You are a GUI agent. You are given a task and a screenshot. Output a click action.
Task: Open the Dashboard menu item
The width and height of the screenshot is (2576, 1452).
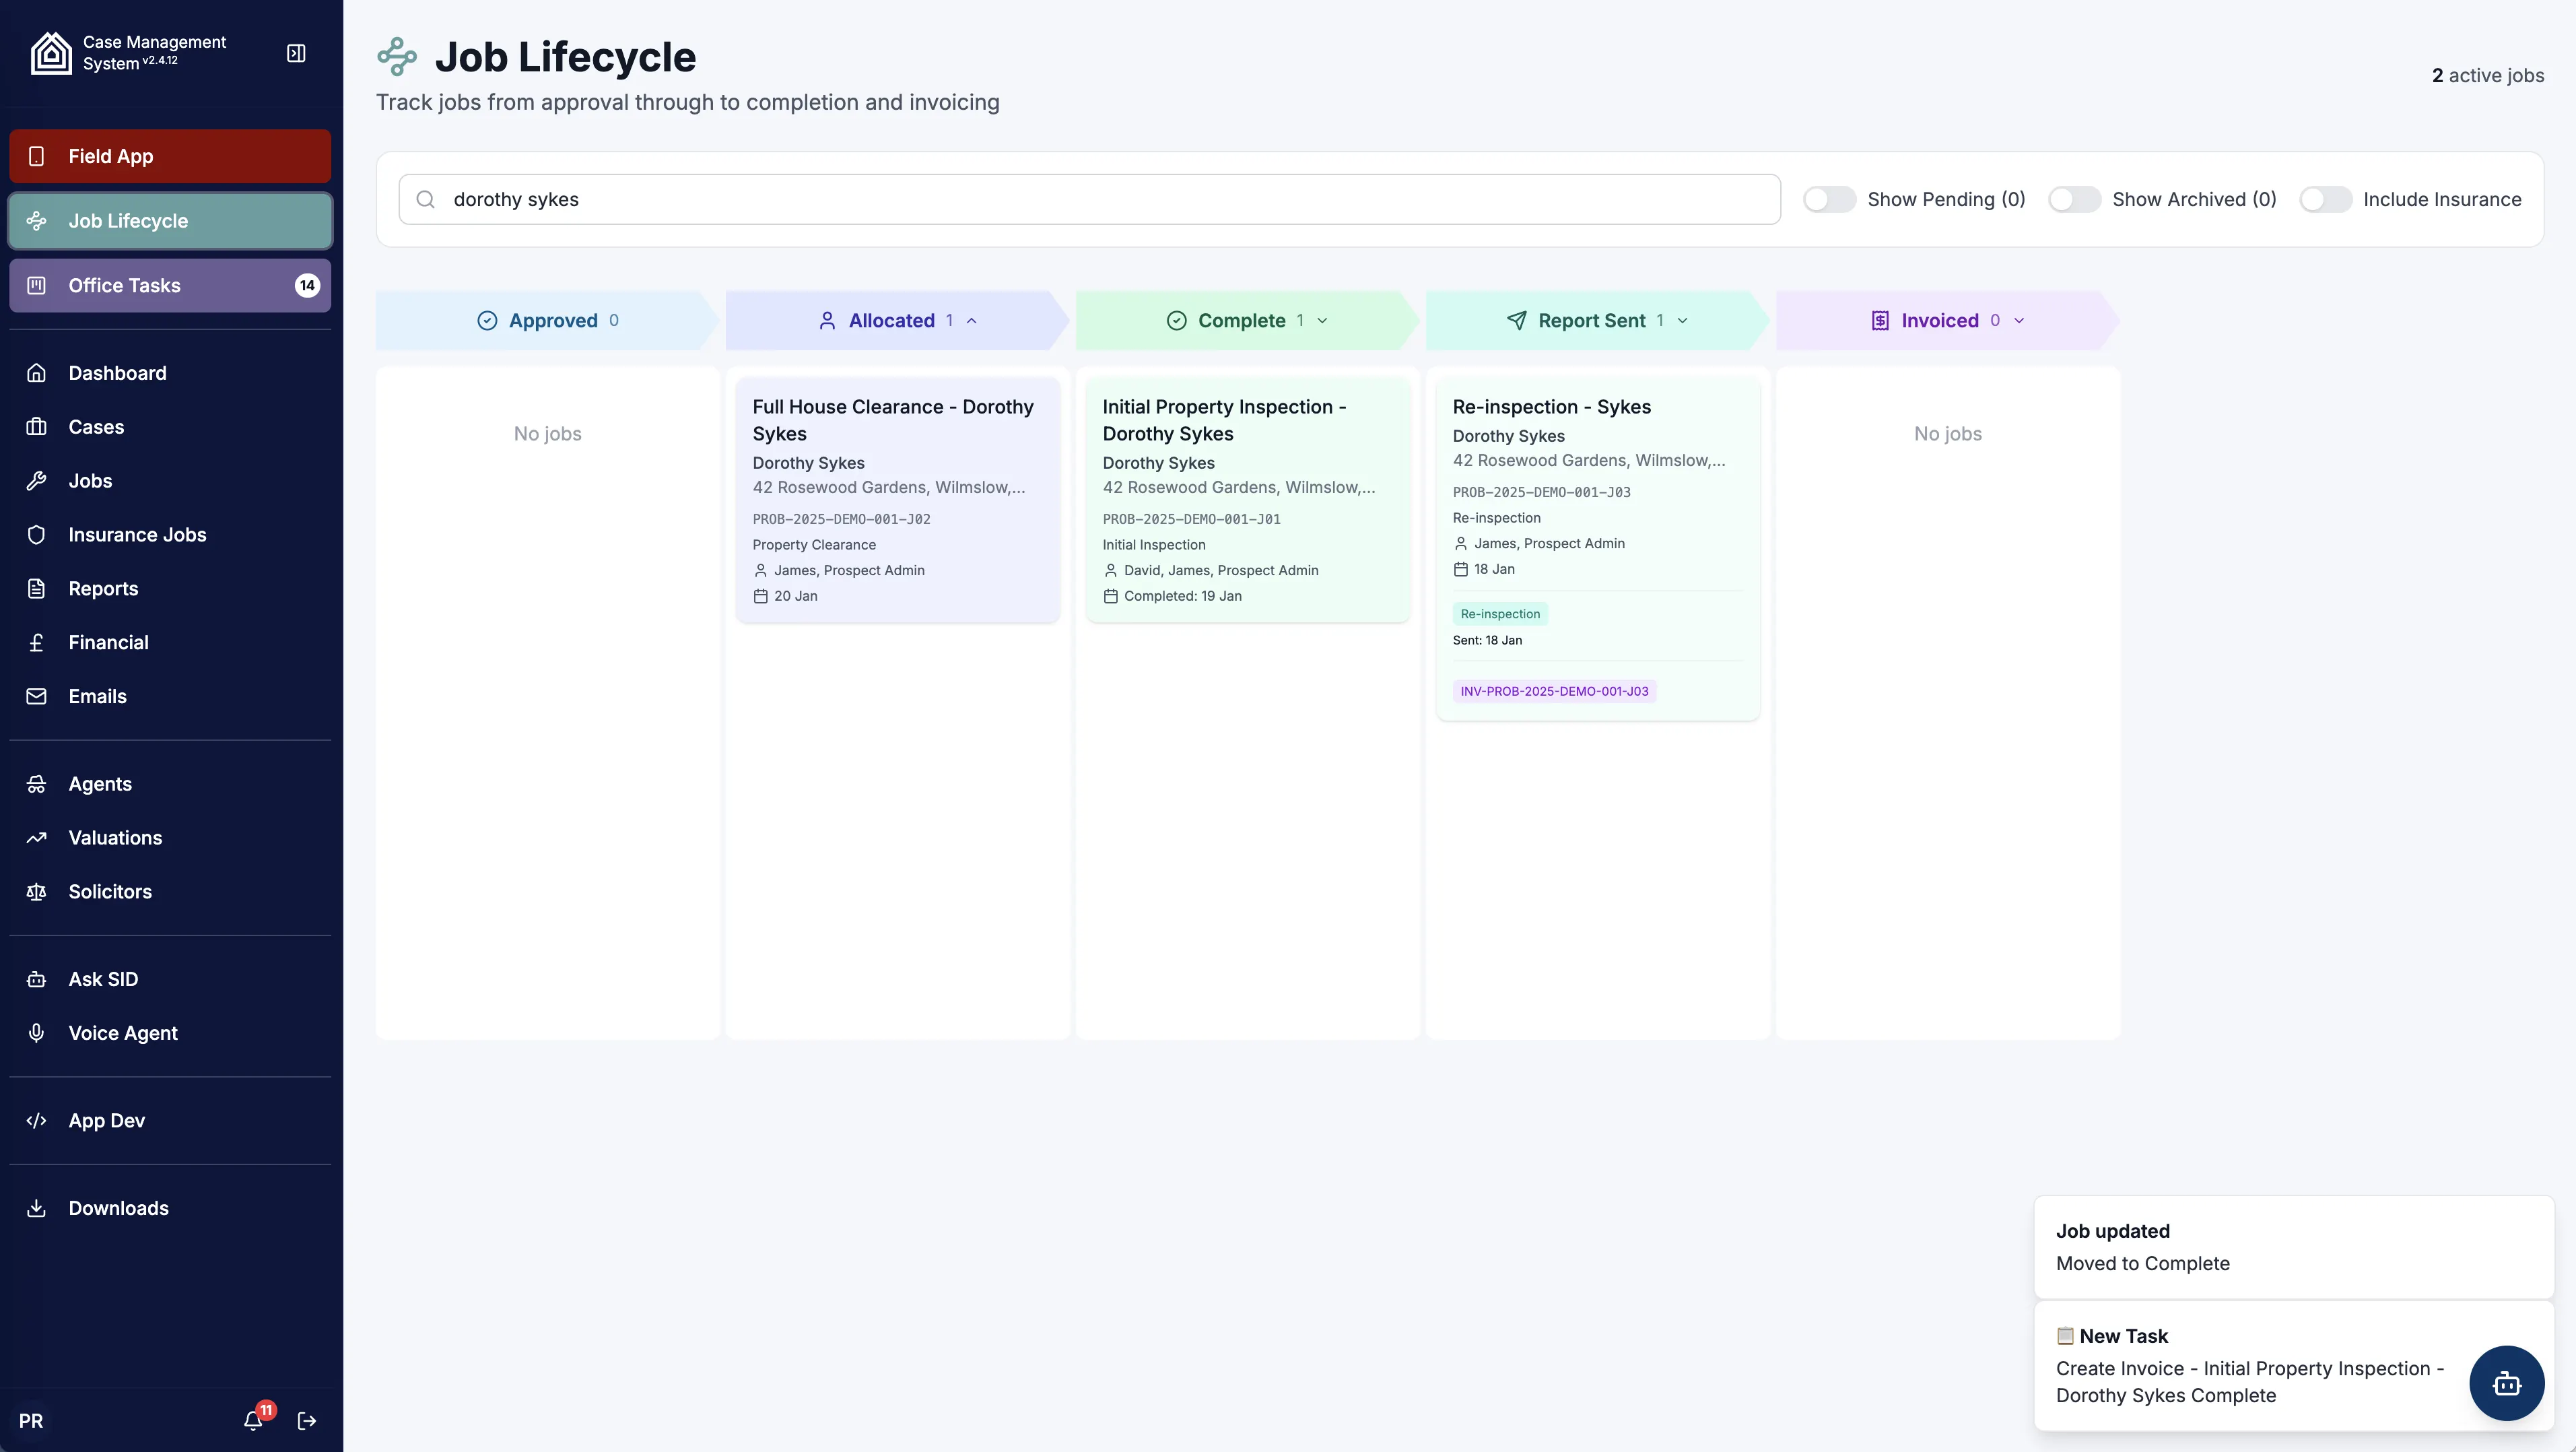click(x=117, y=373)
